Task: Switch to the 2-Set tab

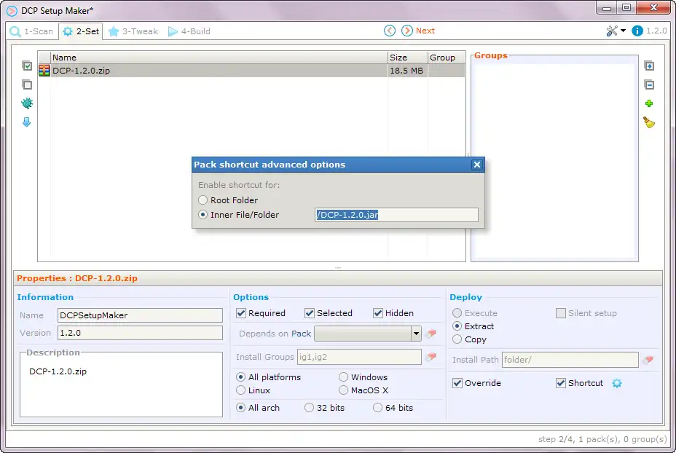Action: point(81,31)
